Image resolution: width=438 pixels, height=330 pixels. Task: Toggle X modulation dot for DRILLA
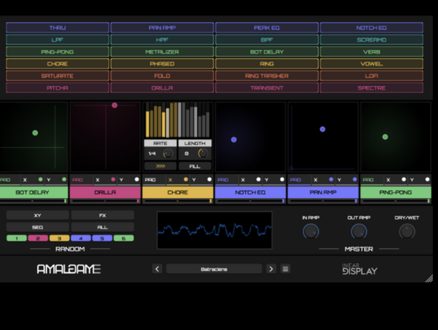click(113, 179)
